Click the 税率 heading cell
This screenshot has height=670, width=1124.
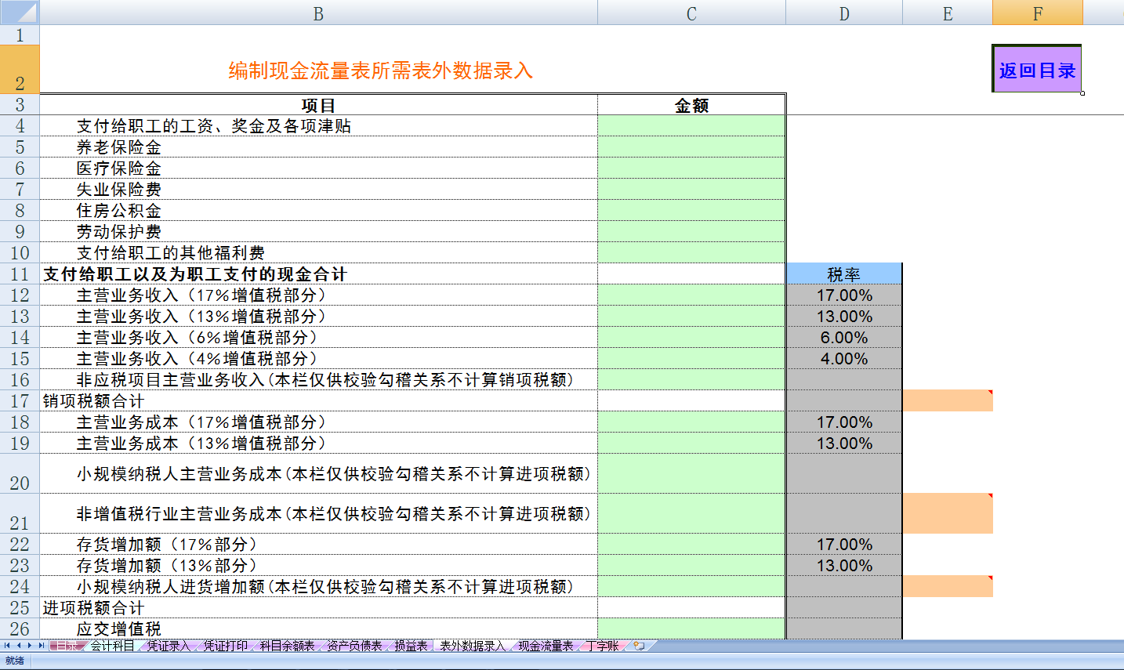(x=844, y=274)
